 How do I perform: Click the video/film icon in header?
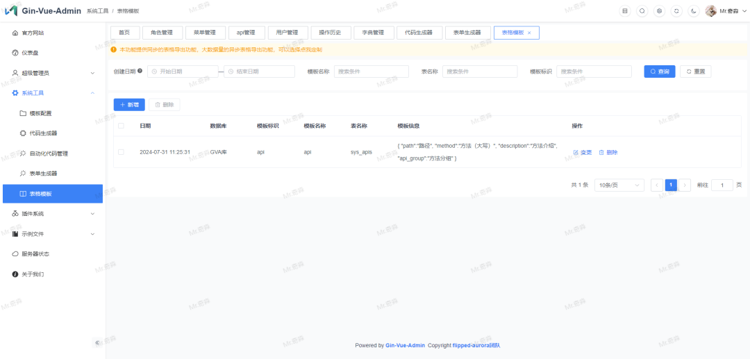(x=624, y=11)
